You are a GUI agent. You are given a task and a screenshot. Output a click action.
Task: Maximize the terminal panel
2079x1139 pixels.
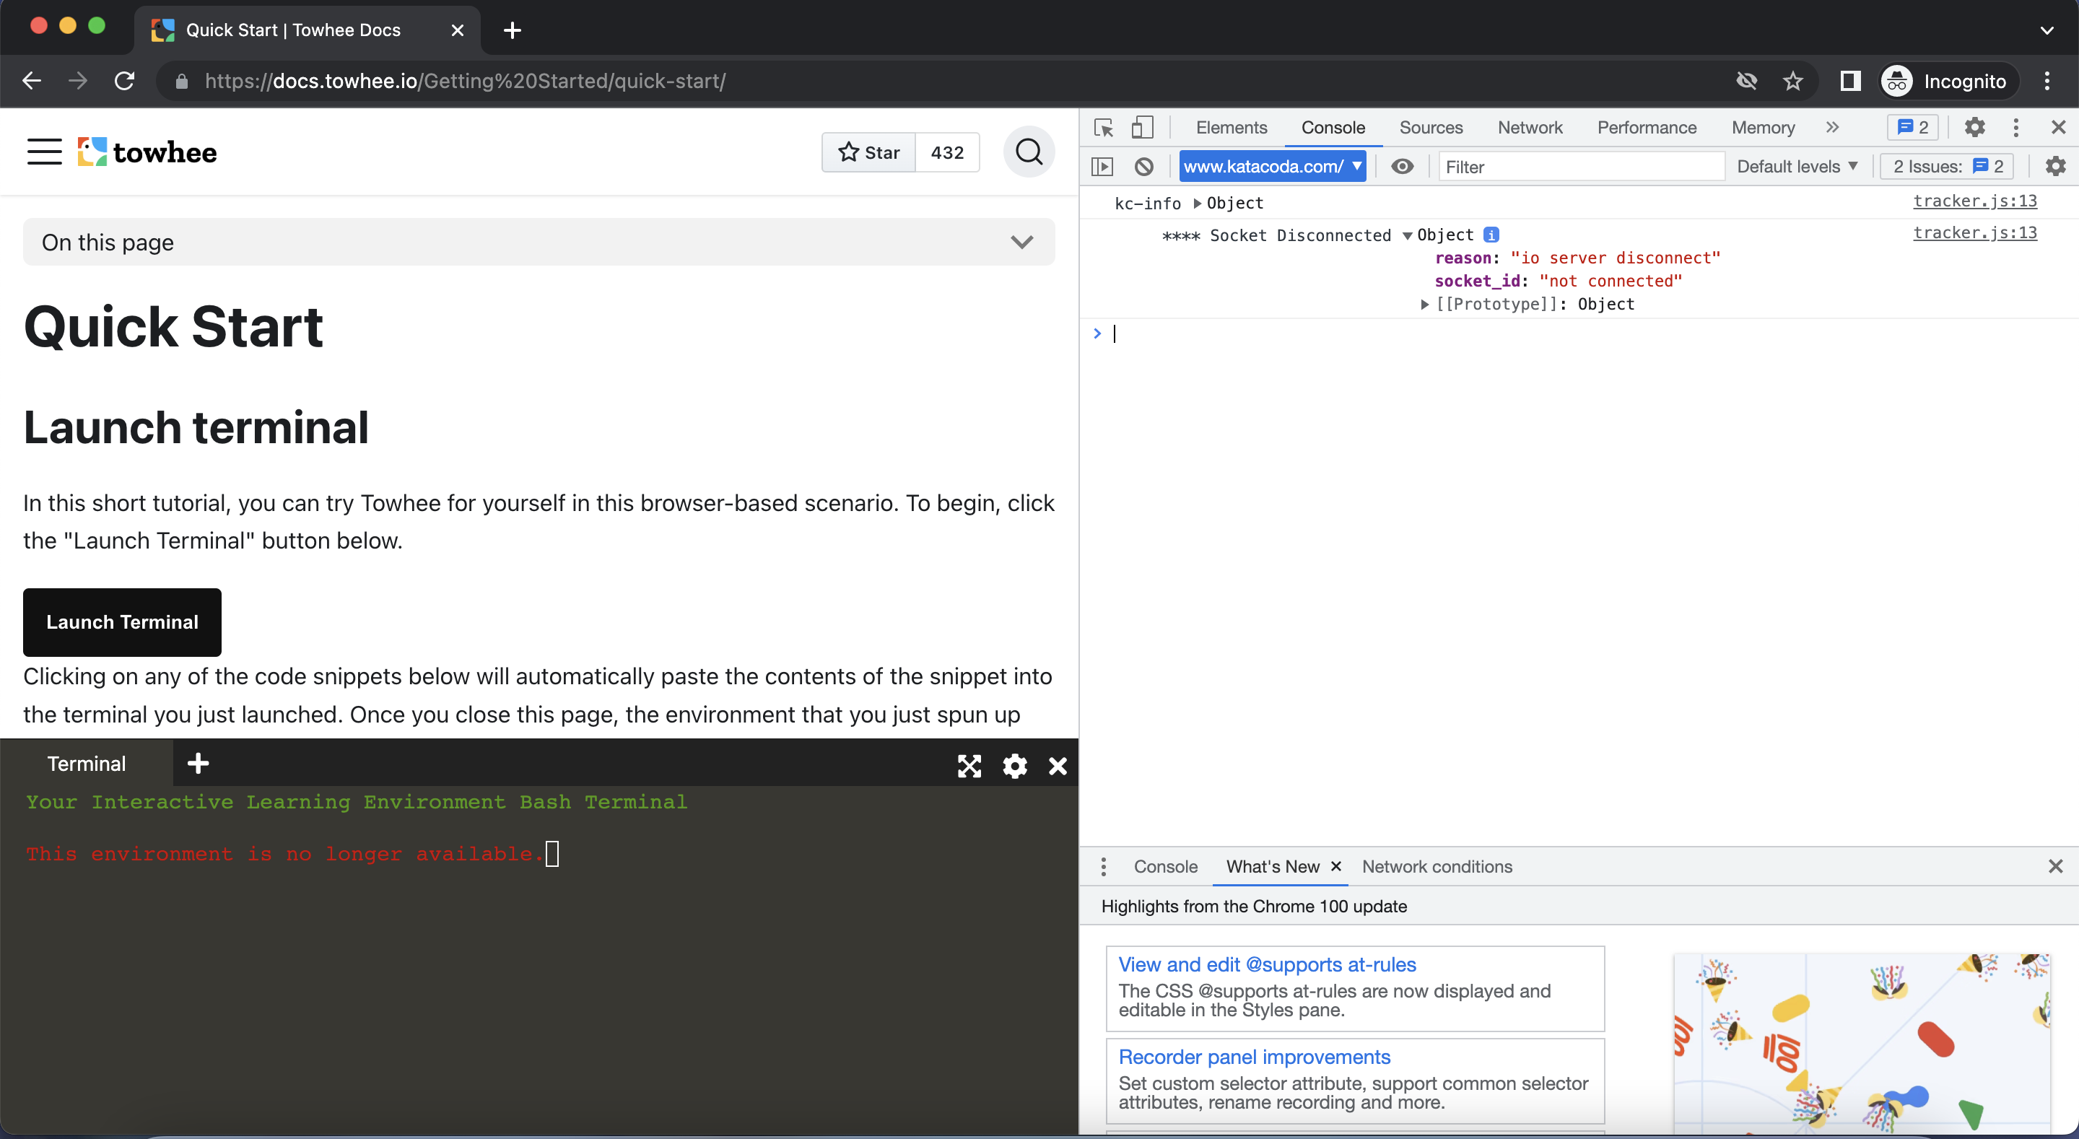pos(969,766)
